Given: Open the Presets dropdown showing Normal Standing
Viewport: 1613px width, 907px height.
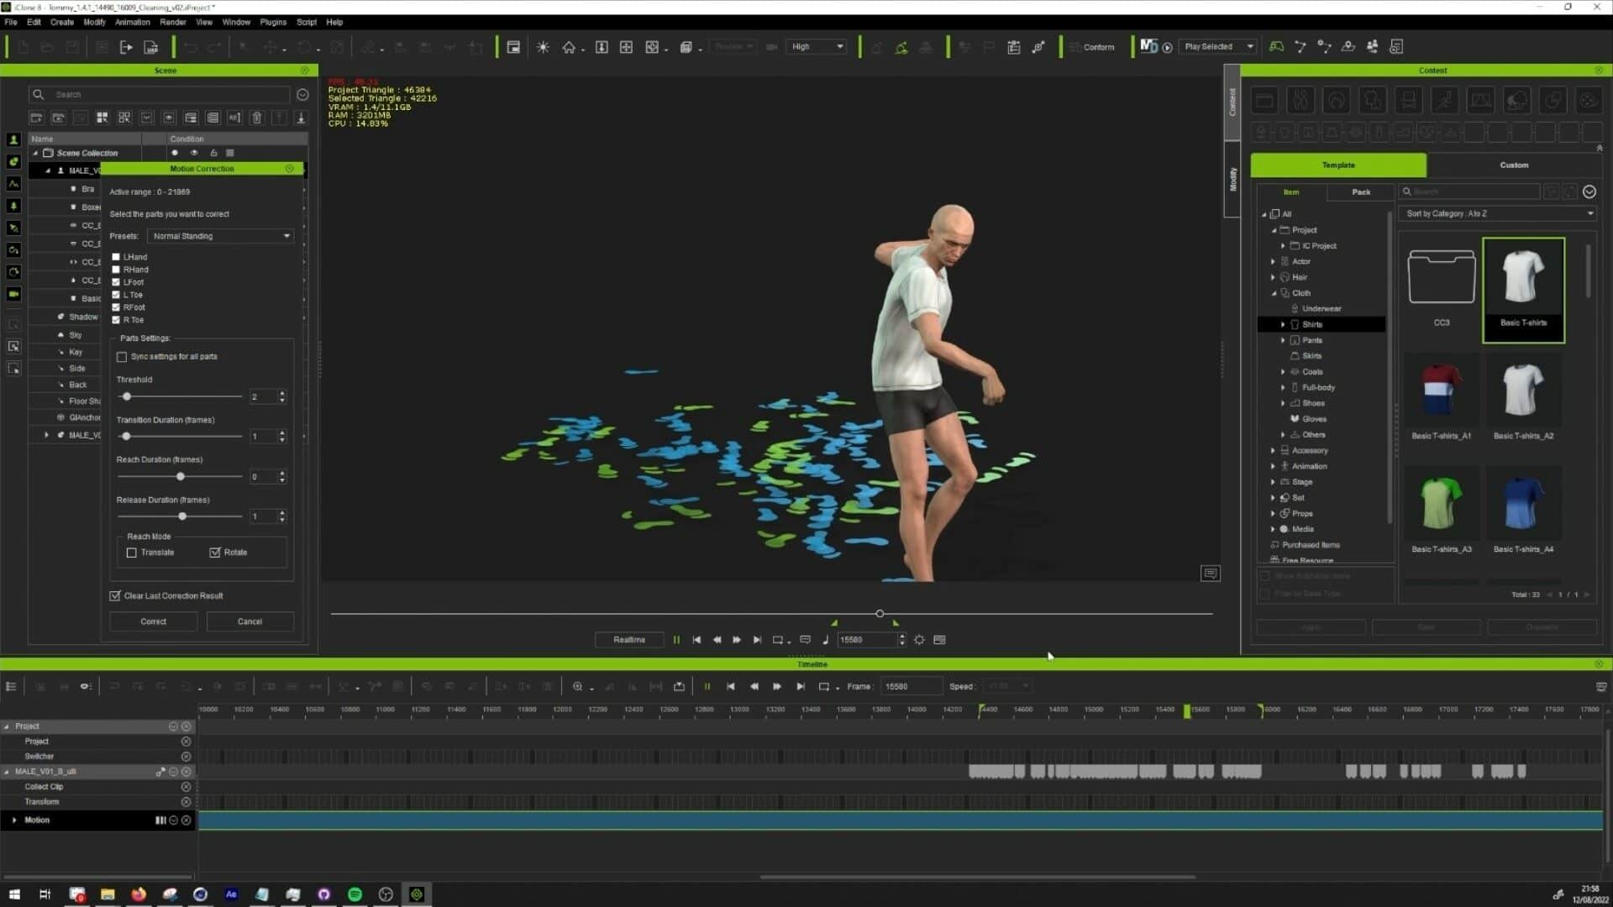Looking at the screenshot, I should 220,236.
